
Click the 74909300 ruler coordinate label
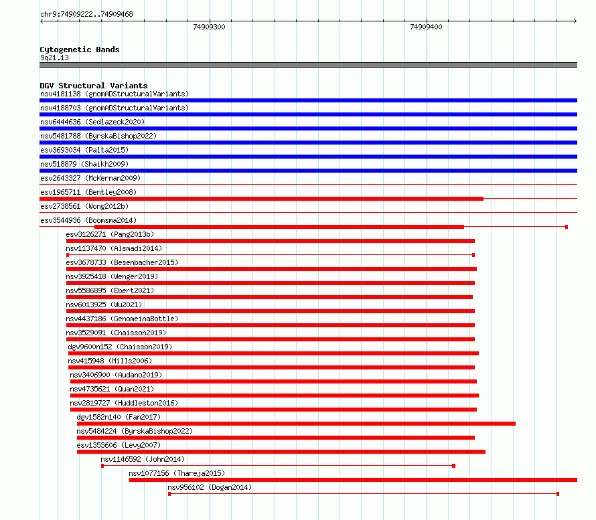209,27
